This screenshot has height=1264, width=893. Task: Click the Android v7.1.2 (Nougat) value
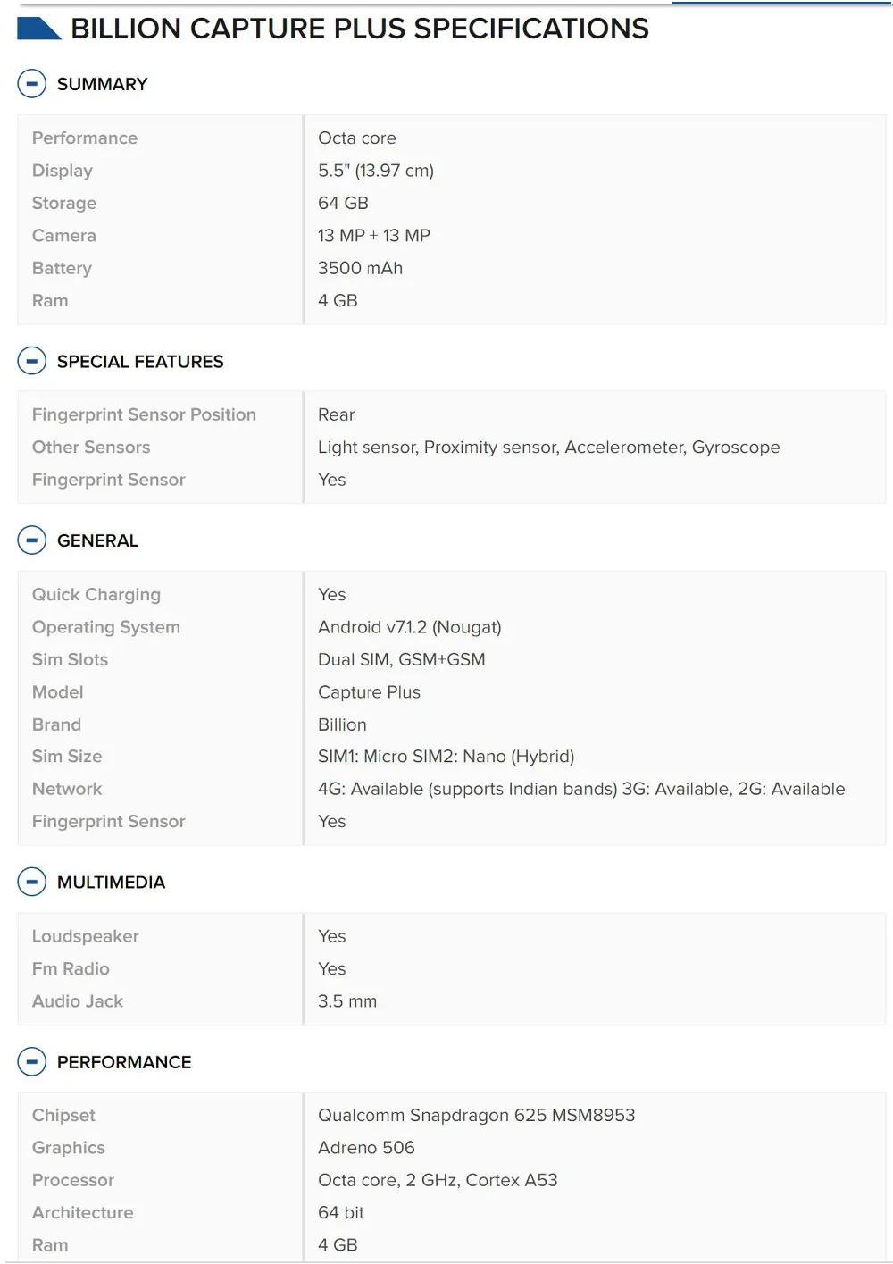coord(409,627)
